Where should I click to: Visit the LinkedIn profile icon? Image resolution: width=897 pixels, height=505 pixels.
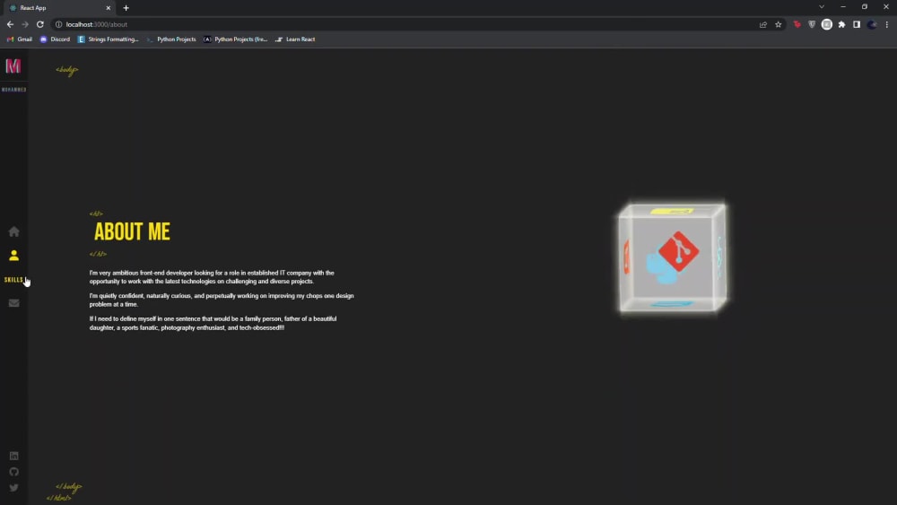click(x=13, y=456)
